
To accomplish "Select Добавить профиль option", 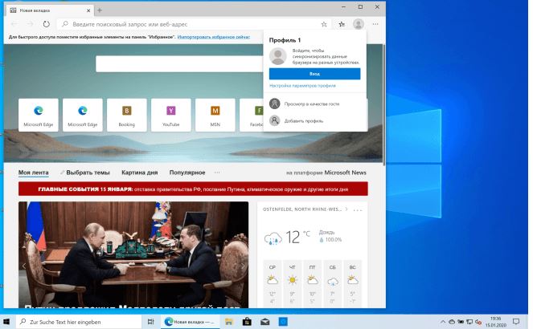I will pyautogui.click(x=303, y=120).
